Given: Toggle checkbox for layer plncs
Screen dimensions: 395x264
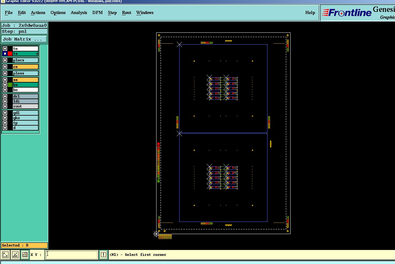Looking at the screenshot, I should pos(5,60).
